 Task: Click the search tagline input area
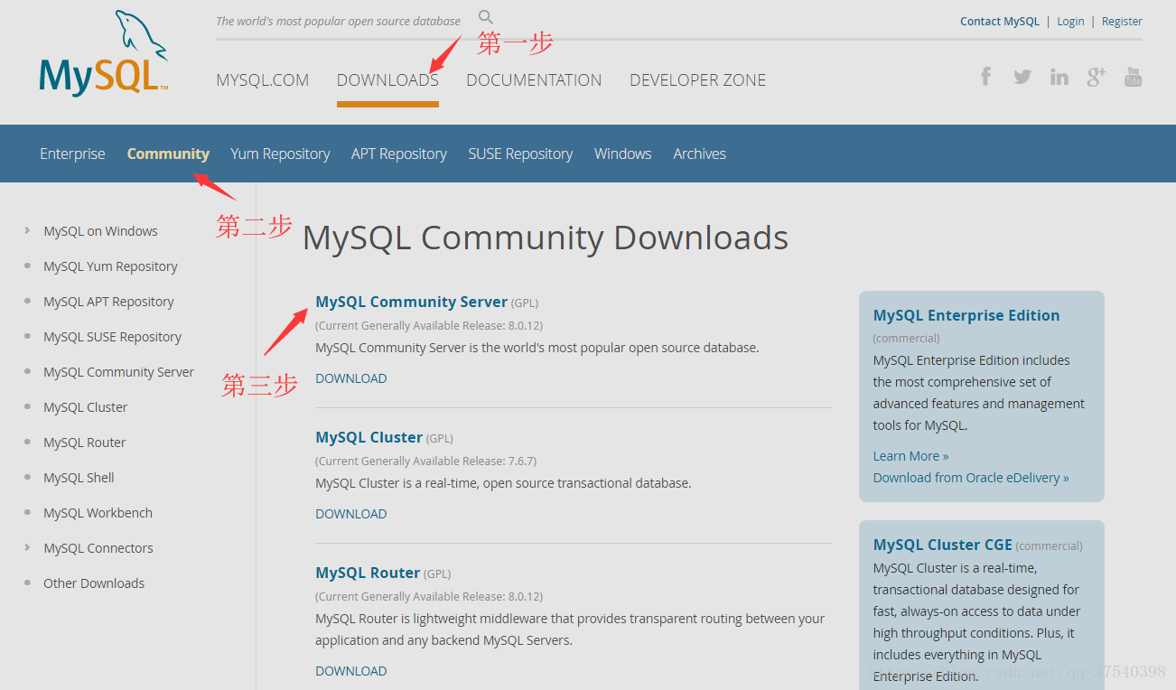338,21
